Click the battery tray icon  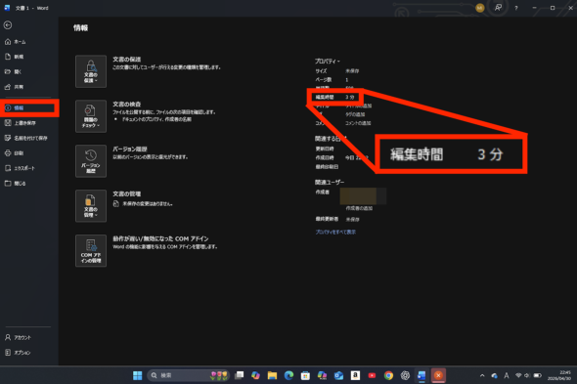click(537, 375)
